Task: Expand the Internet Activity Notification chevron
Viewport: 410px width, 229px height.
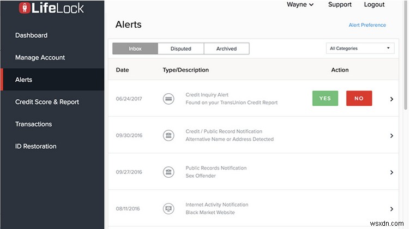Action: pyautogui.click(x=391, y=209)
